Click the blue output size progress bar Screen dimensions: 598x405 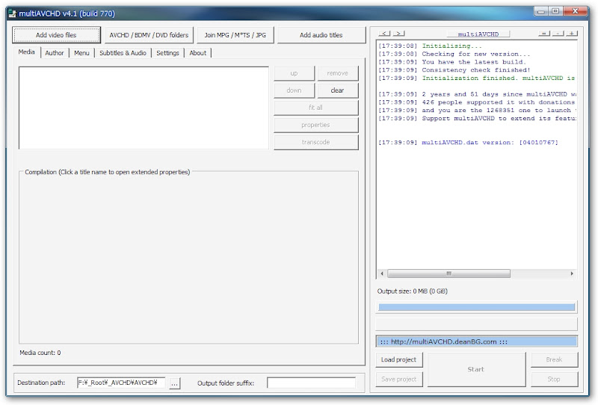point(476,307)
